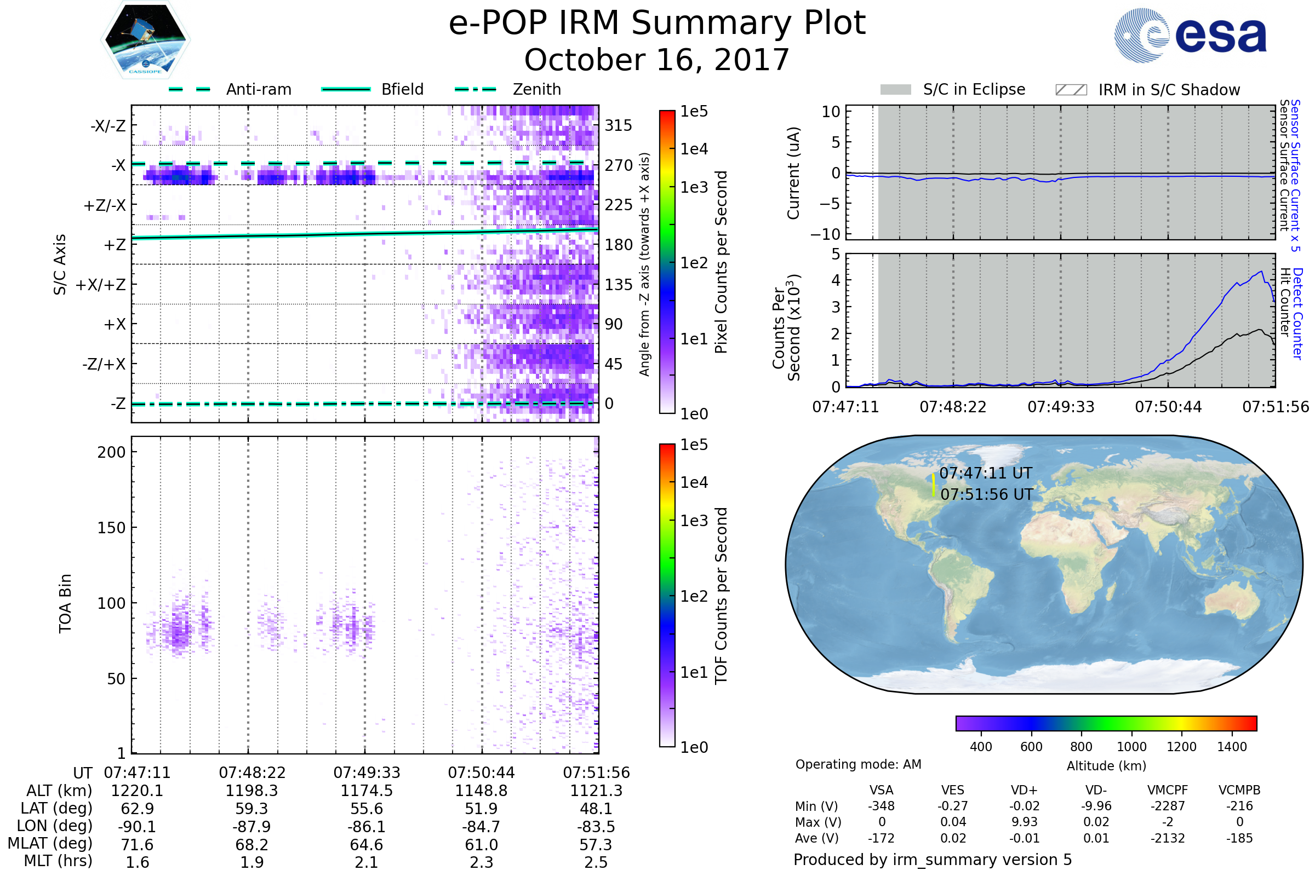Click the IRM in S/C Shadow hatched swatch
Screen dimensions: 1315x876
pyautogui.click(x=1071, y=90)
